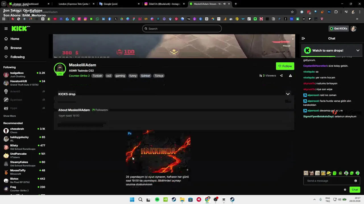The image size is (364, 204).
Task: Select the gaming tag
Action: coord(120,76)
